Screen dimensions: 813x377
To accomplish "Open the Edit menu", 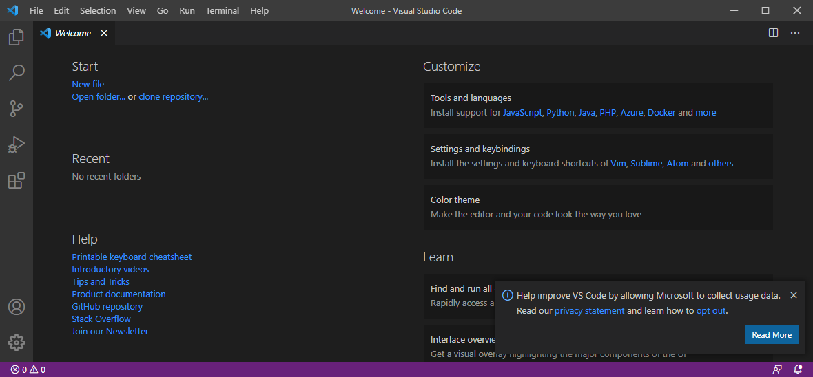I will pyautogui.click(x=61, y=10).
